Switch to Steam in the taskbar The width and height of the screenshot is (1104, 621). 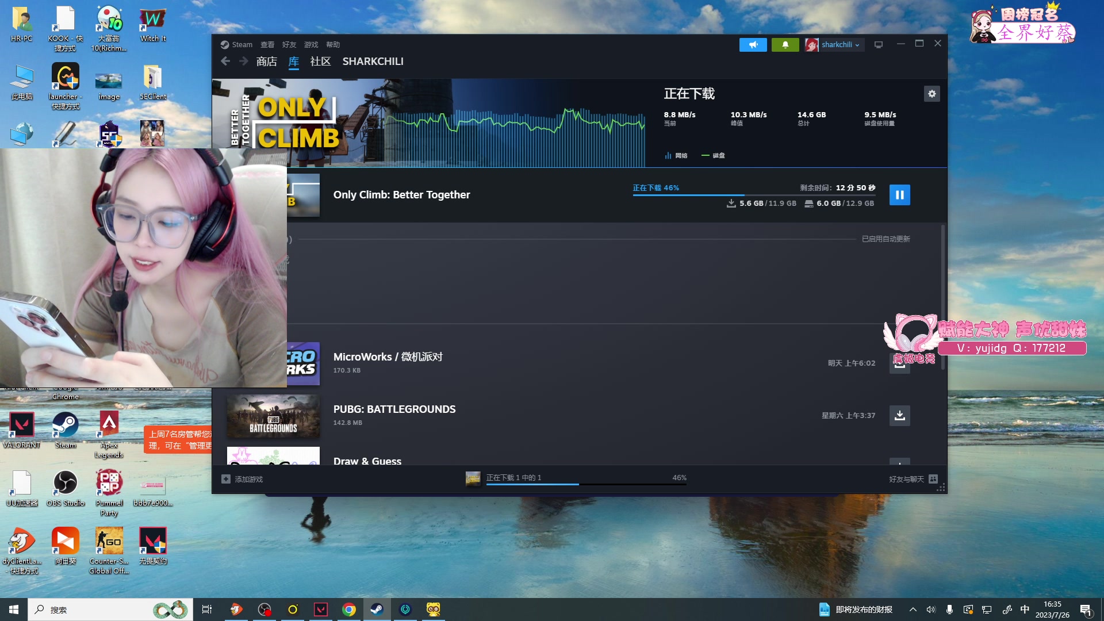click(377, 609)
